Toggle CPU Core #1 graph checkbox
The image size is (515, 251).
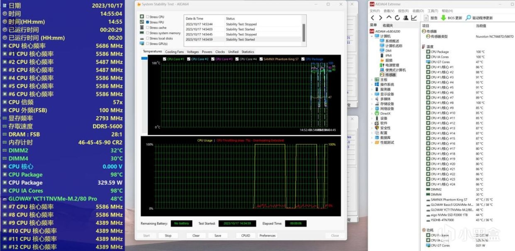pyautogui.click(x=165, y=59)
